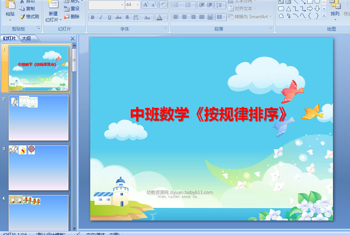Apply strikethrough with the abc button
This screenshot has height=235, width=350.
[x=118, y=17]
